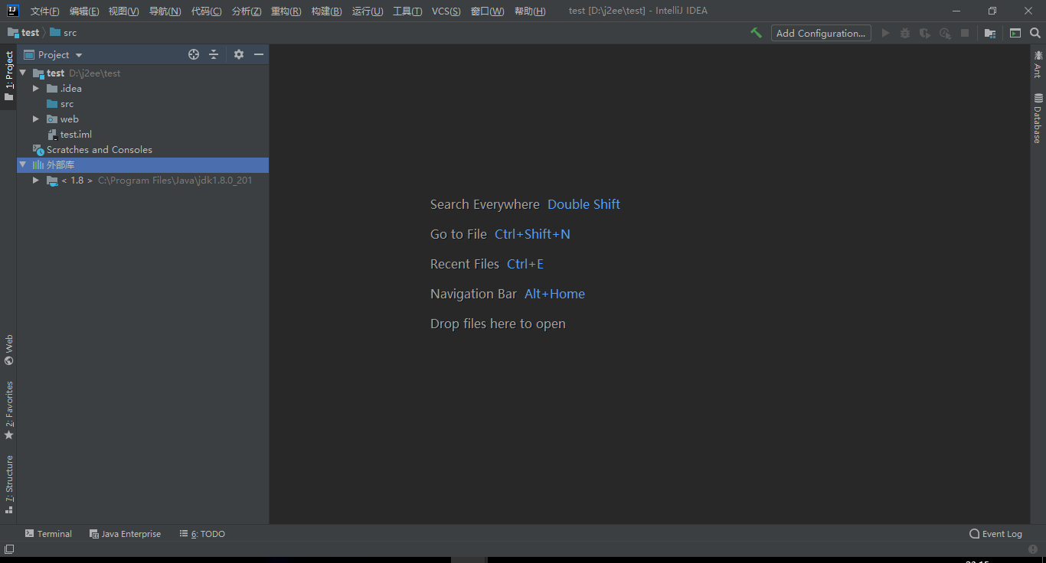Open the 重构(R) menu
Viewport: 1046px width, 563px height.
coord(286,11)
